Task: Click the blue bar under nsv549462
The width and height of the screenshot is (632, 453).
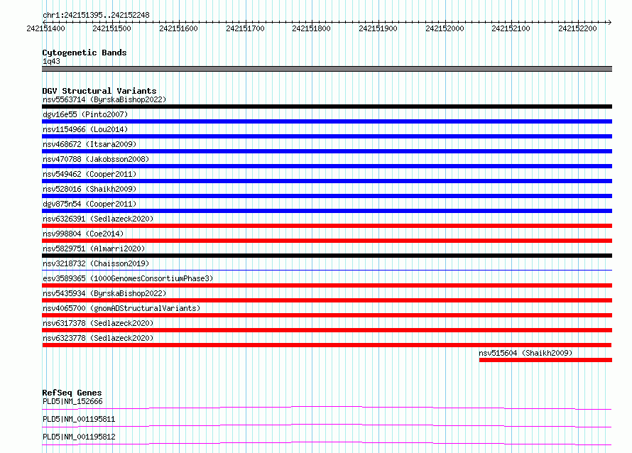Action: (x=327, y=181)
